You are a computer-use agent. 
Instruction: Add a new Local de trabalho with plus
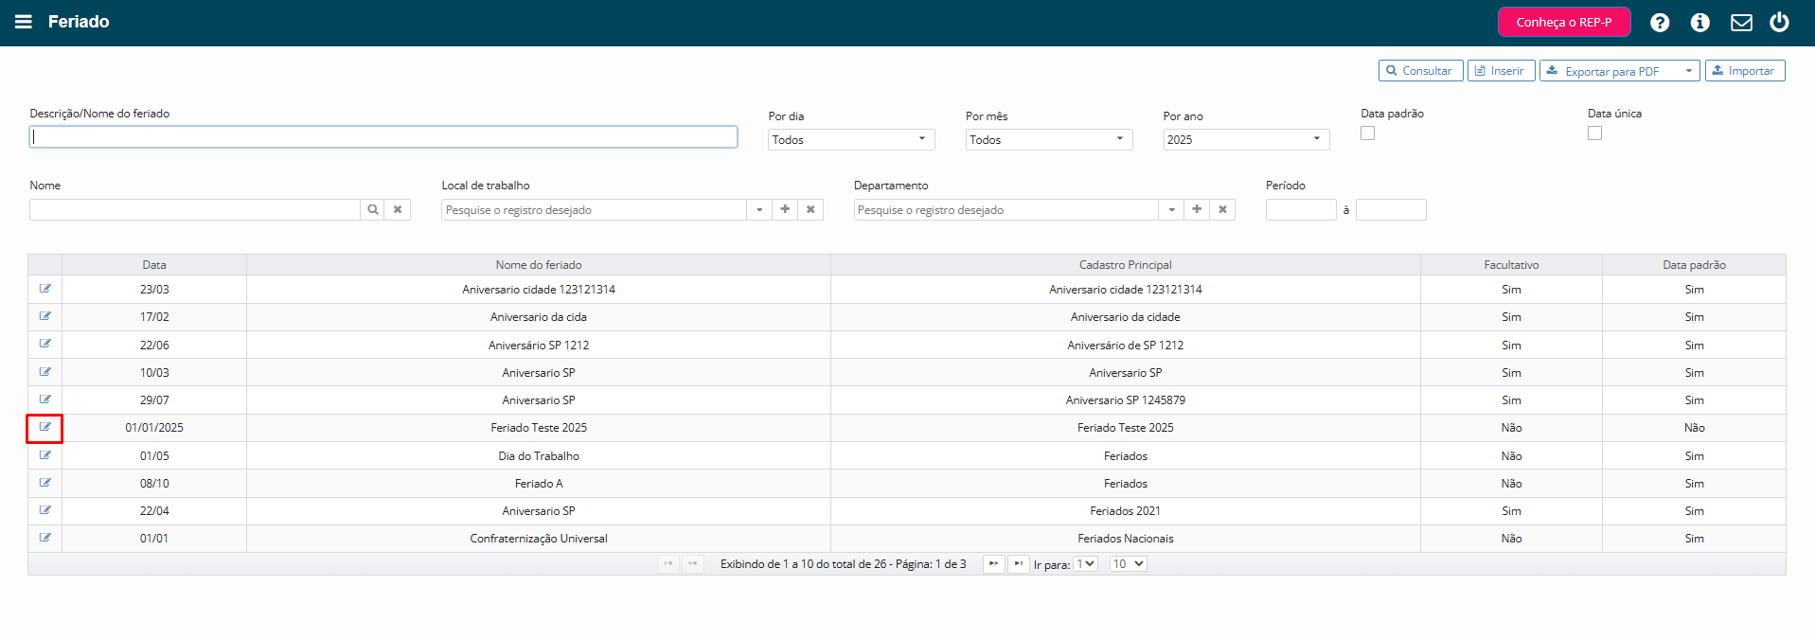(x=785, y=209)
